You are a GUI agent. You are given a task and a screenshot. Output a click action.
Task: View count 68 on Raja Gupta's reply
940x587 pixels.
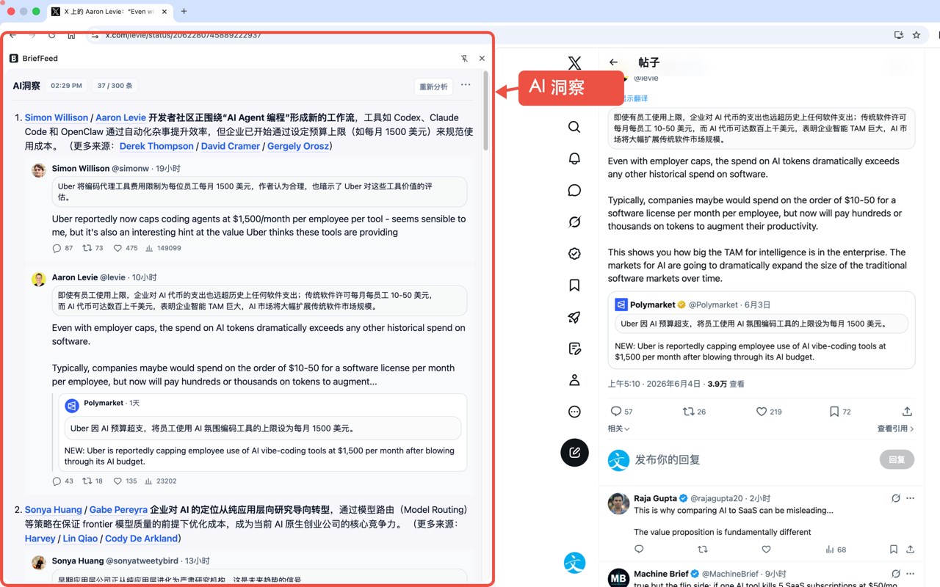click(x=836, y=549)
